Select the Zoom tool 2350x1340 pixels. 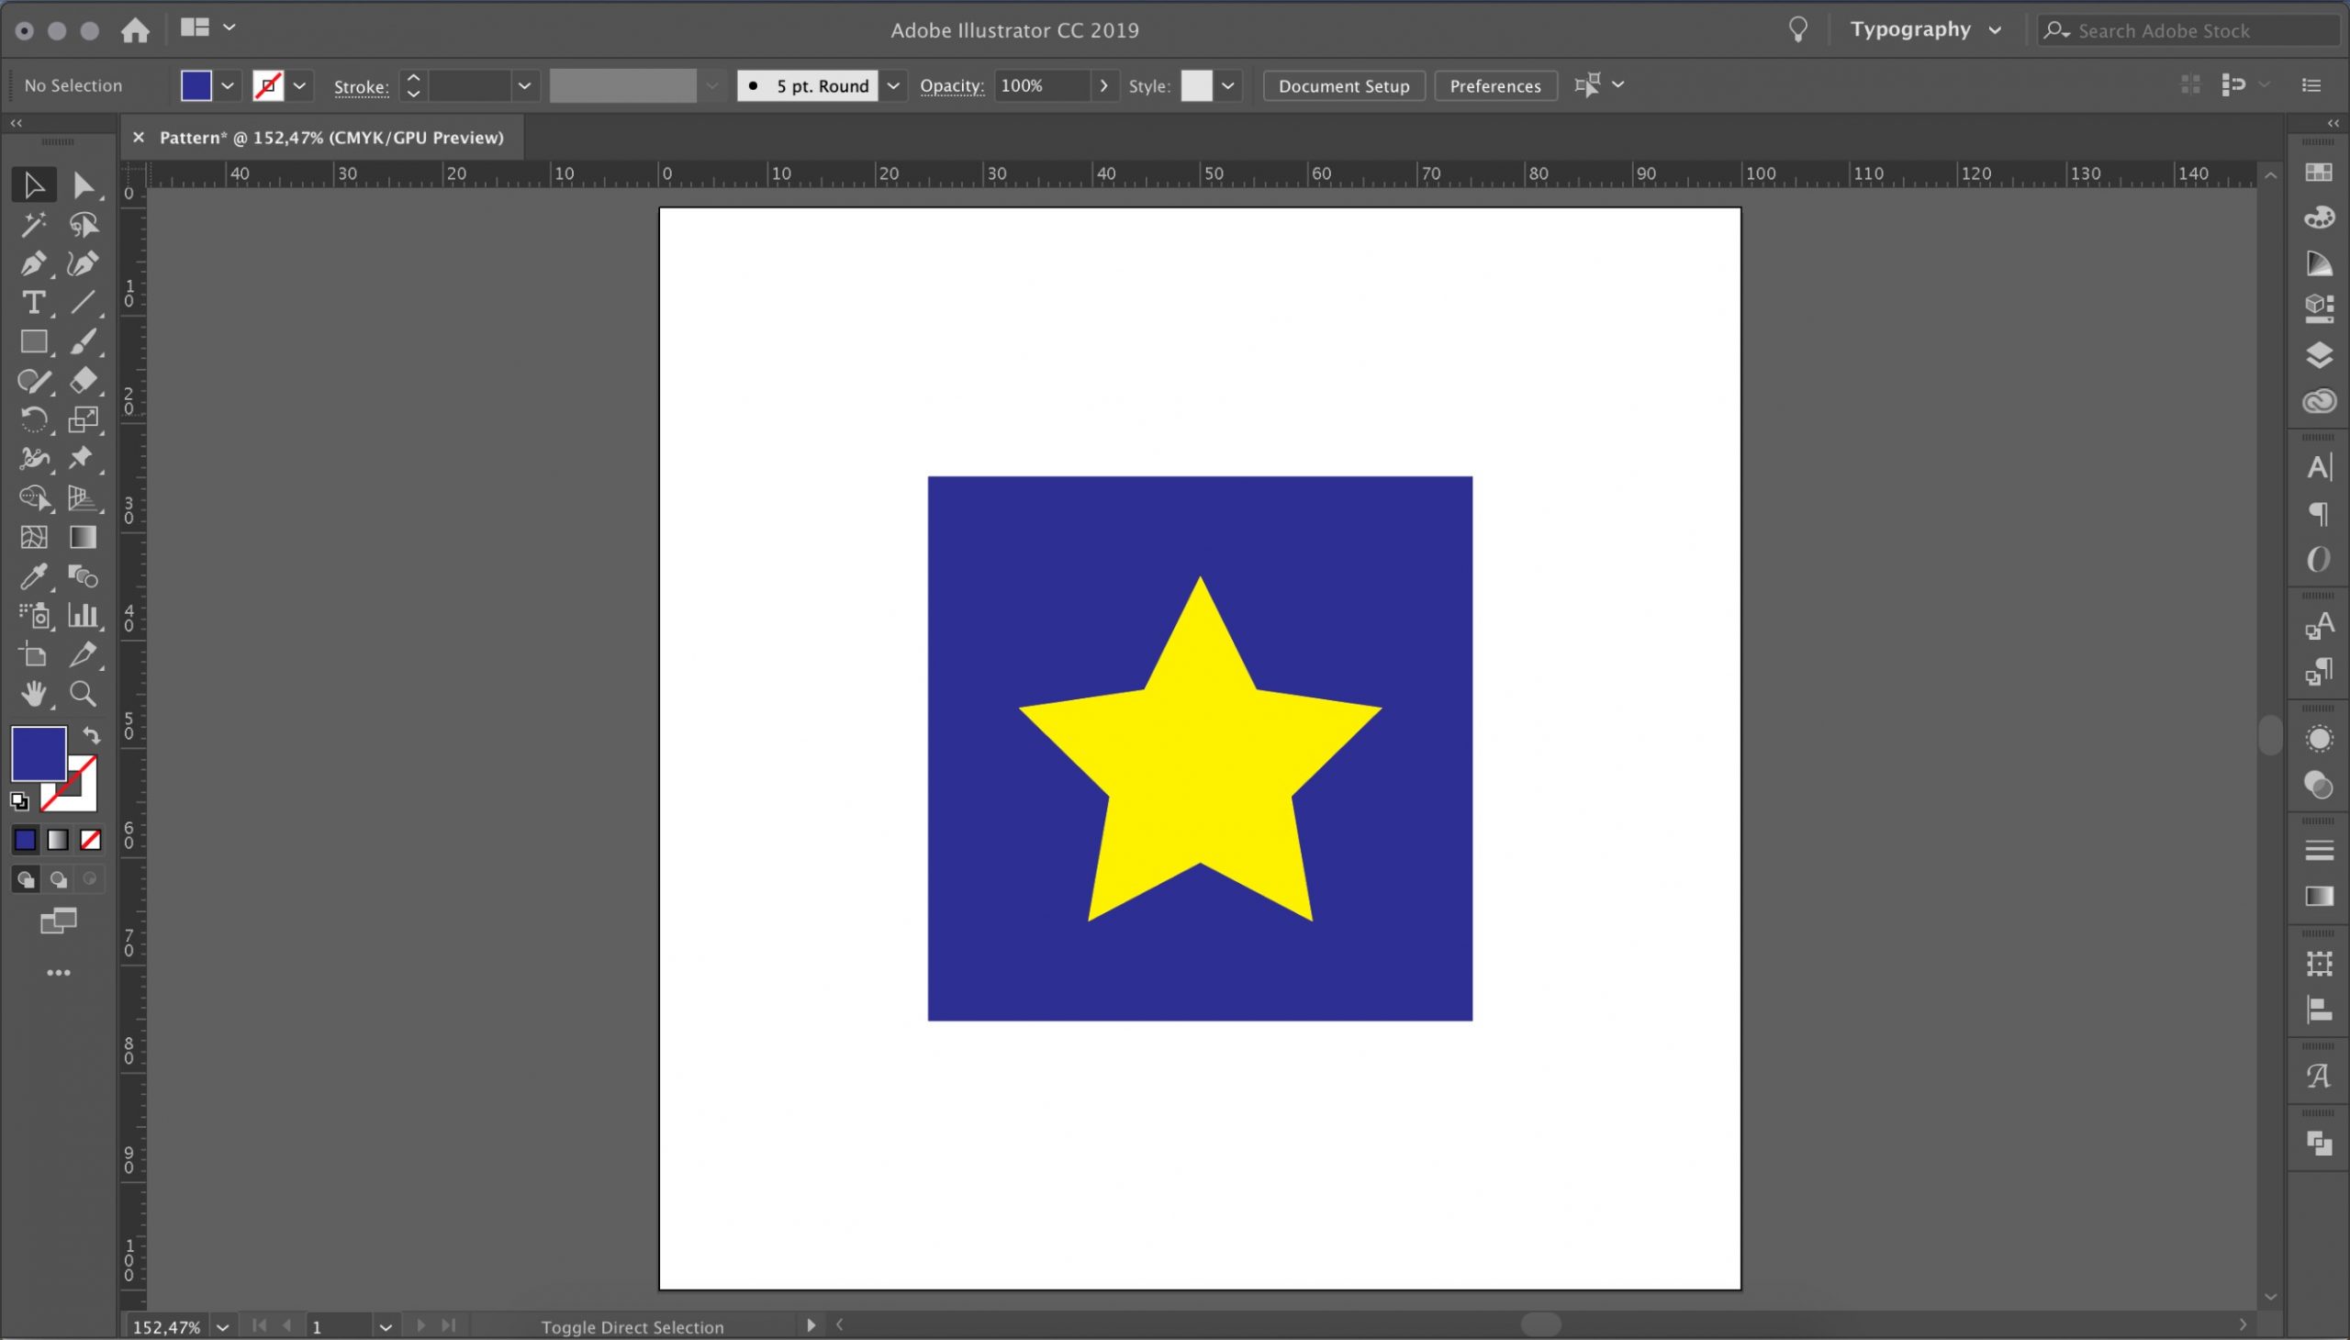[x=83, y=694]
